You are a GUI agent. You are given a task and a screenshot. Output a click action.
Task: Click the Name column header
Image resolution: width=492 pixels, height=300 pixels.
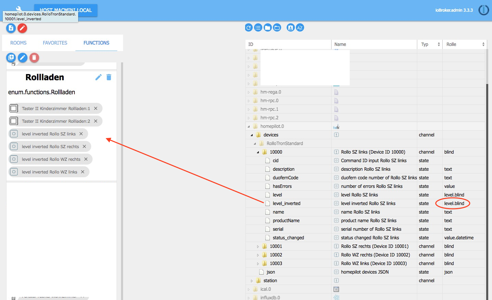374,44
